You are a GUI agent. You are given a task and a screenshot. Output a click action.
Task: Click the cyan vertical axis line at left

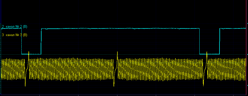click(x=1, y=47)
